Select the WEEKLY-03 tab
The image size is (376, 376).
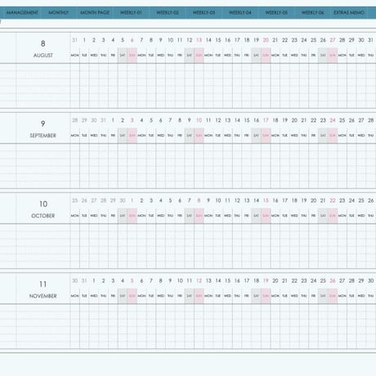tap(204, 12)
